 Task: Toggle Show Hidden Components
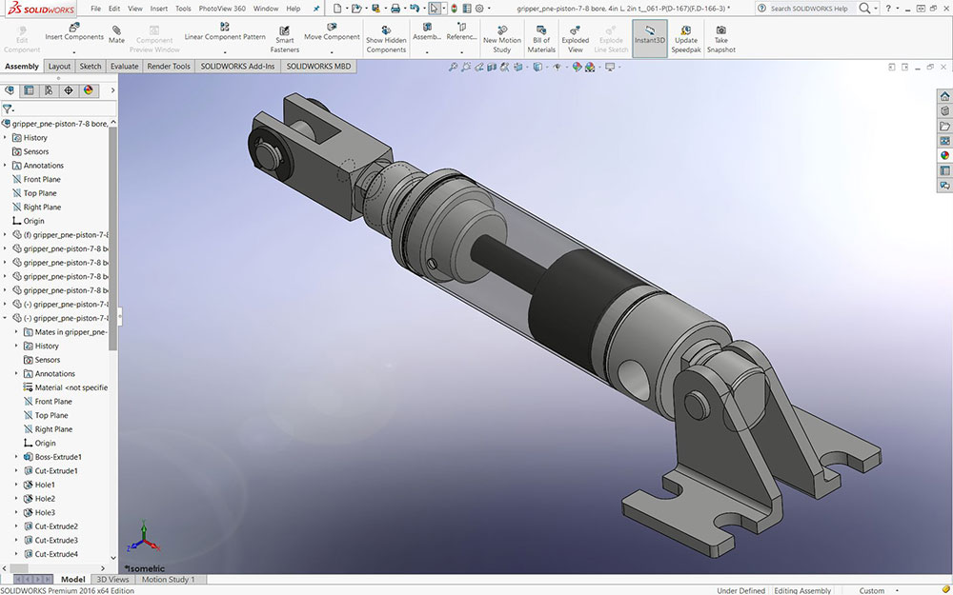point(386,30)
